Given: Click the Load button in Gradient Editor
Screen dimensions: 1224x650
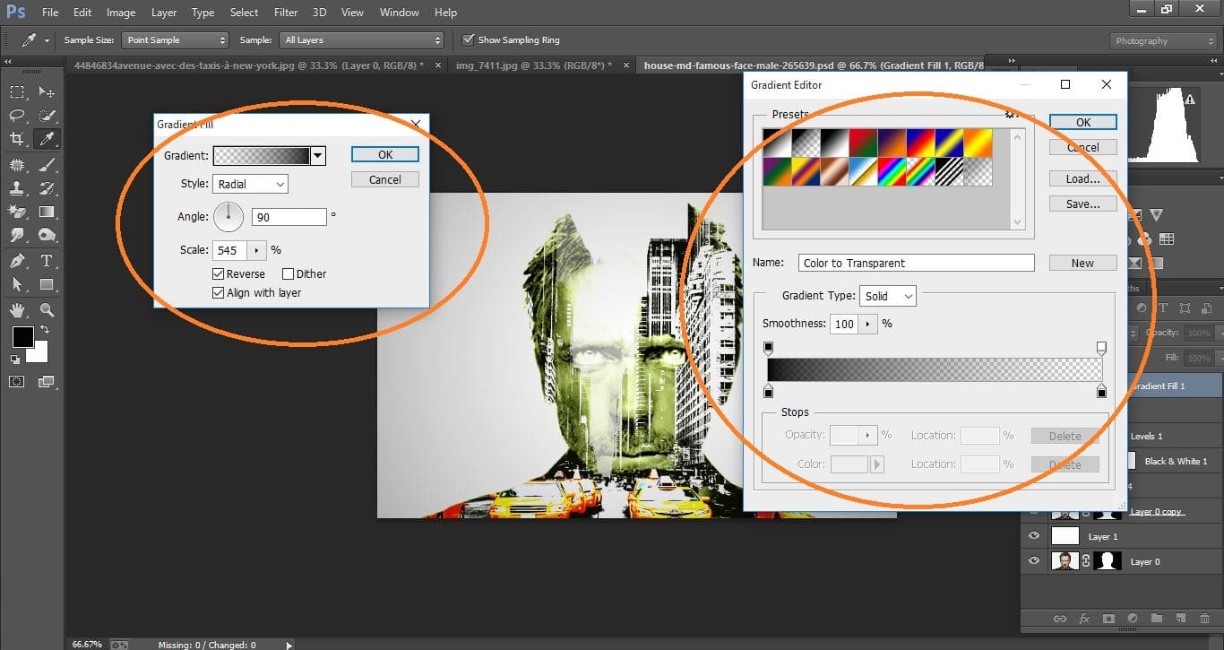Looking at the screenshot, I should (x=1082, y=178).
